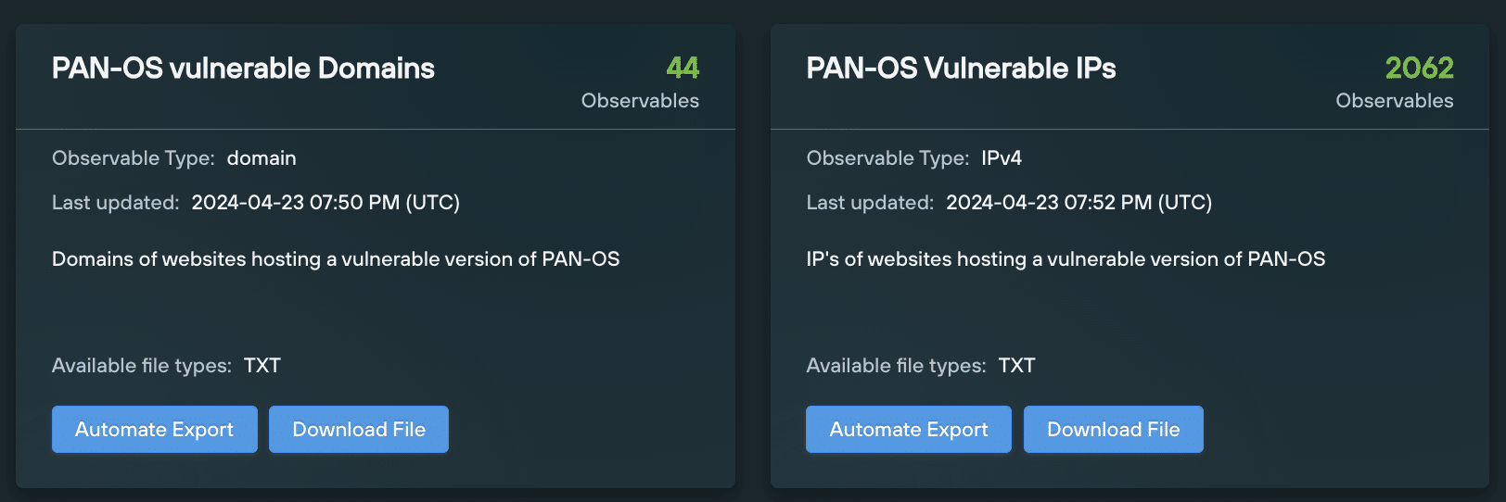Click the 07:50 PM last updated timestamp
Screen dimensions: 1506x502
click(325, 203)
